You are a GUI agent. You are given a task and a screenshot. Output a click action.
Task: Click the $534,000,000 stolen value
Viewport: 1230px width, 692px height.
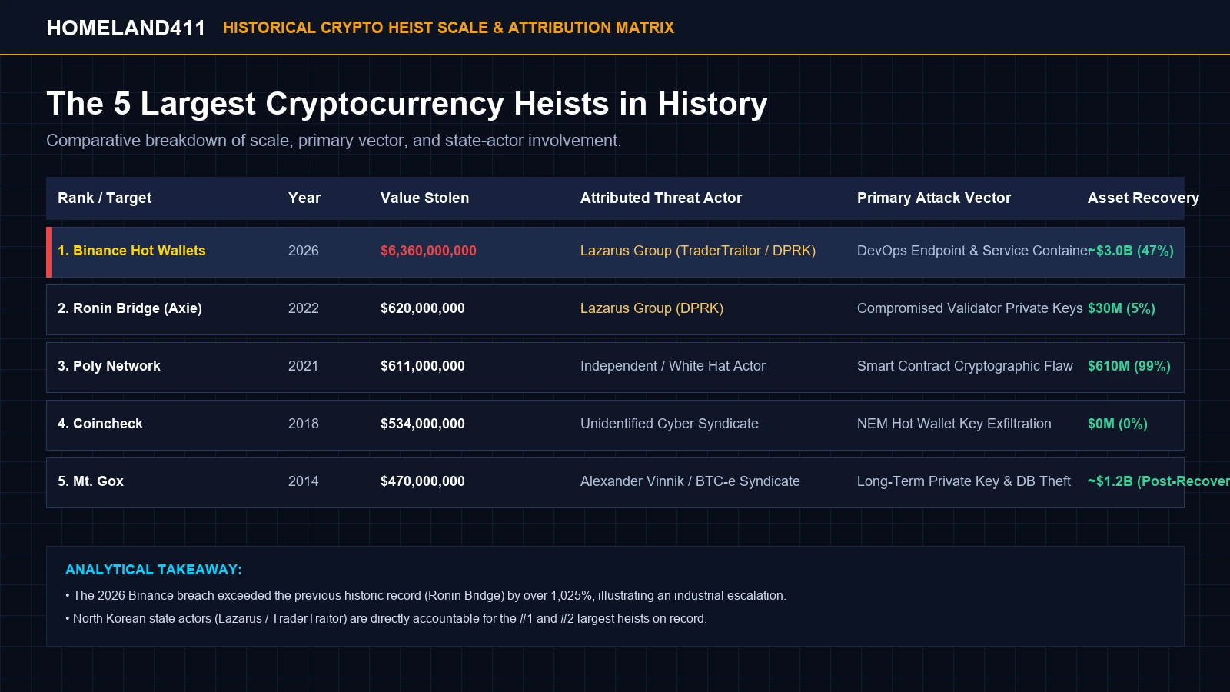point(423,424)
